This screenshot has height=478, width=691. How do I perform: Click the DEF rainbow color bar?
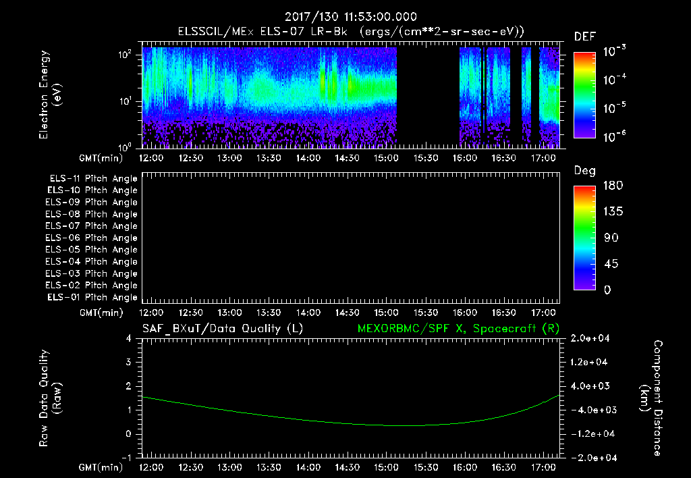click(x=584, y=95)
